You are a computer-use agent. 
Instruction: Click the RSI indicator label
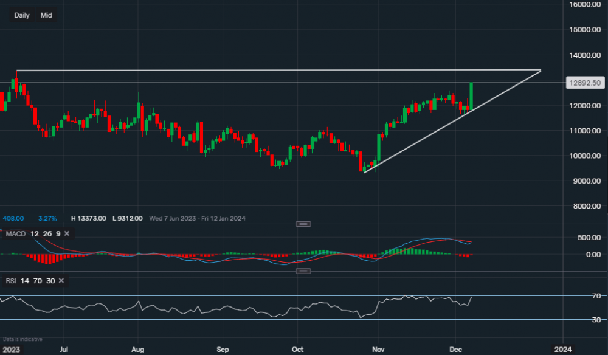point(12,281)
